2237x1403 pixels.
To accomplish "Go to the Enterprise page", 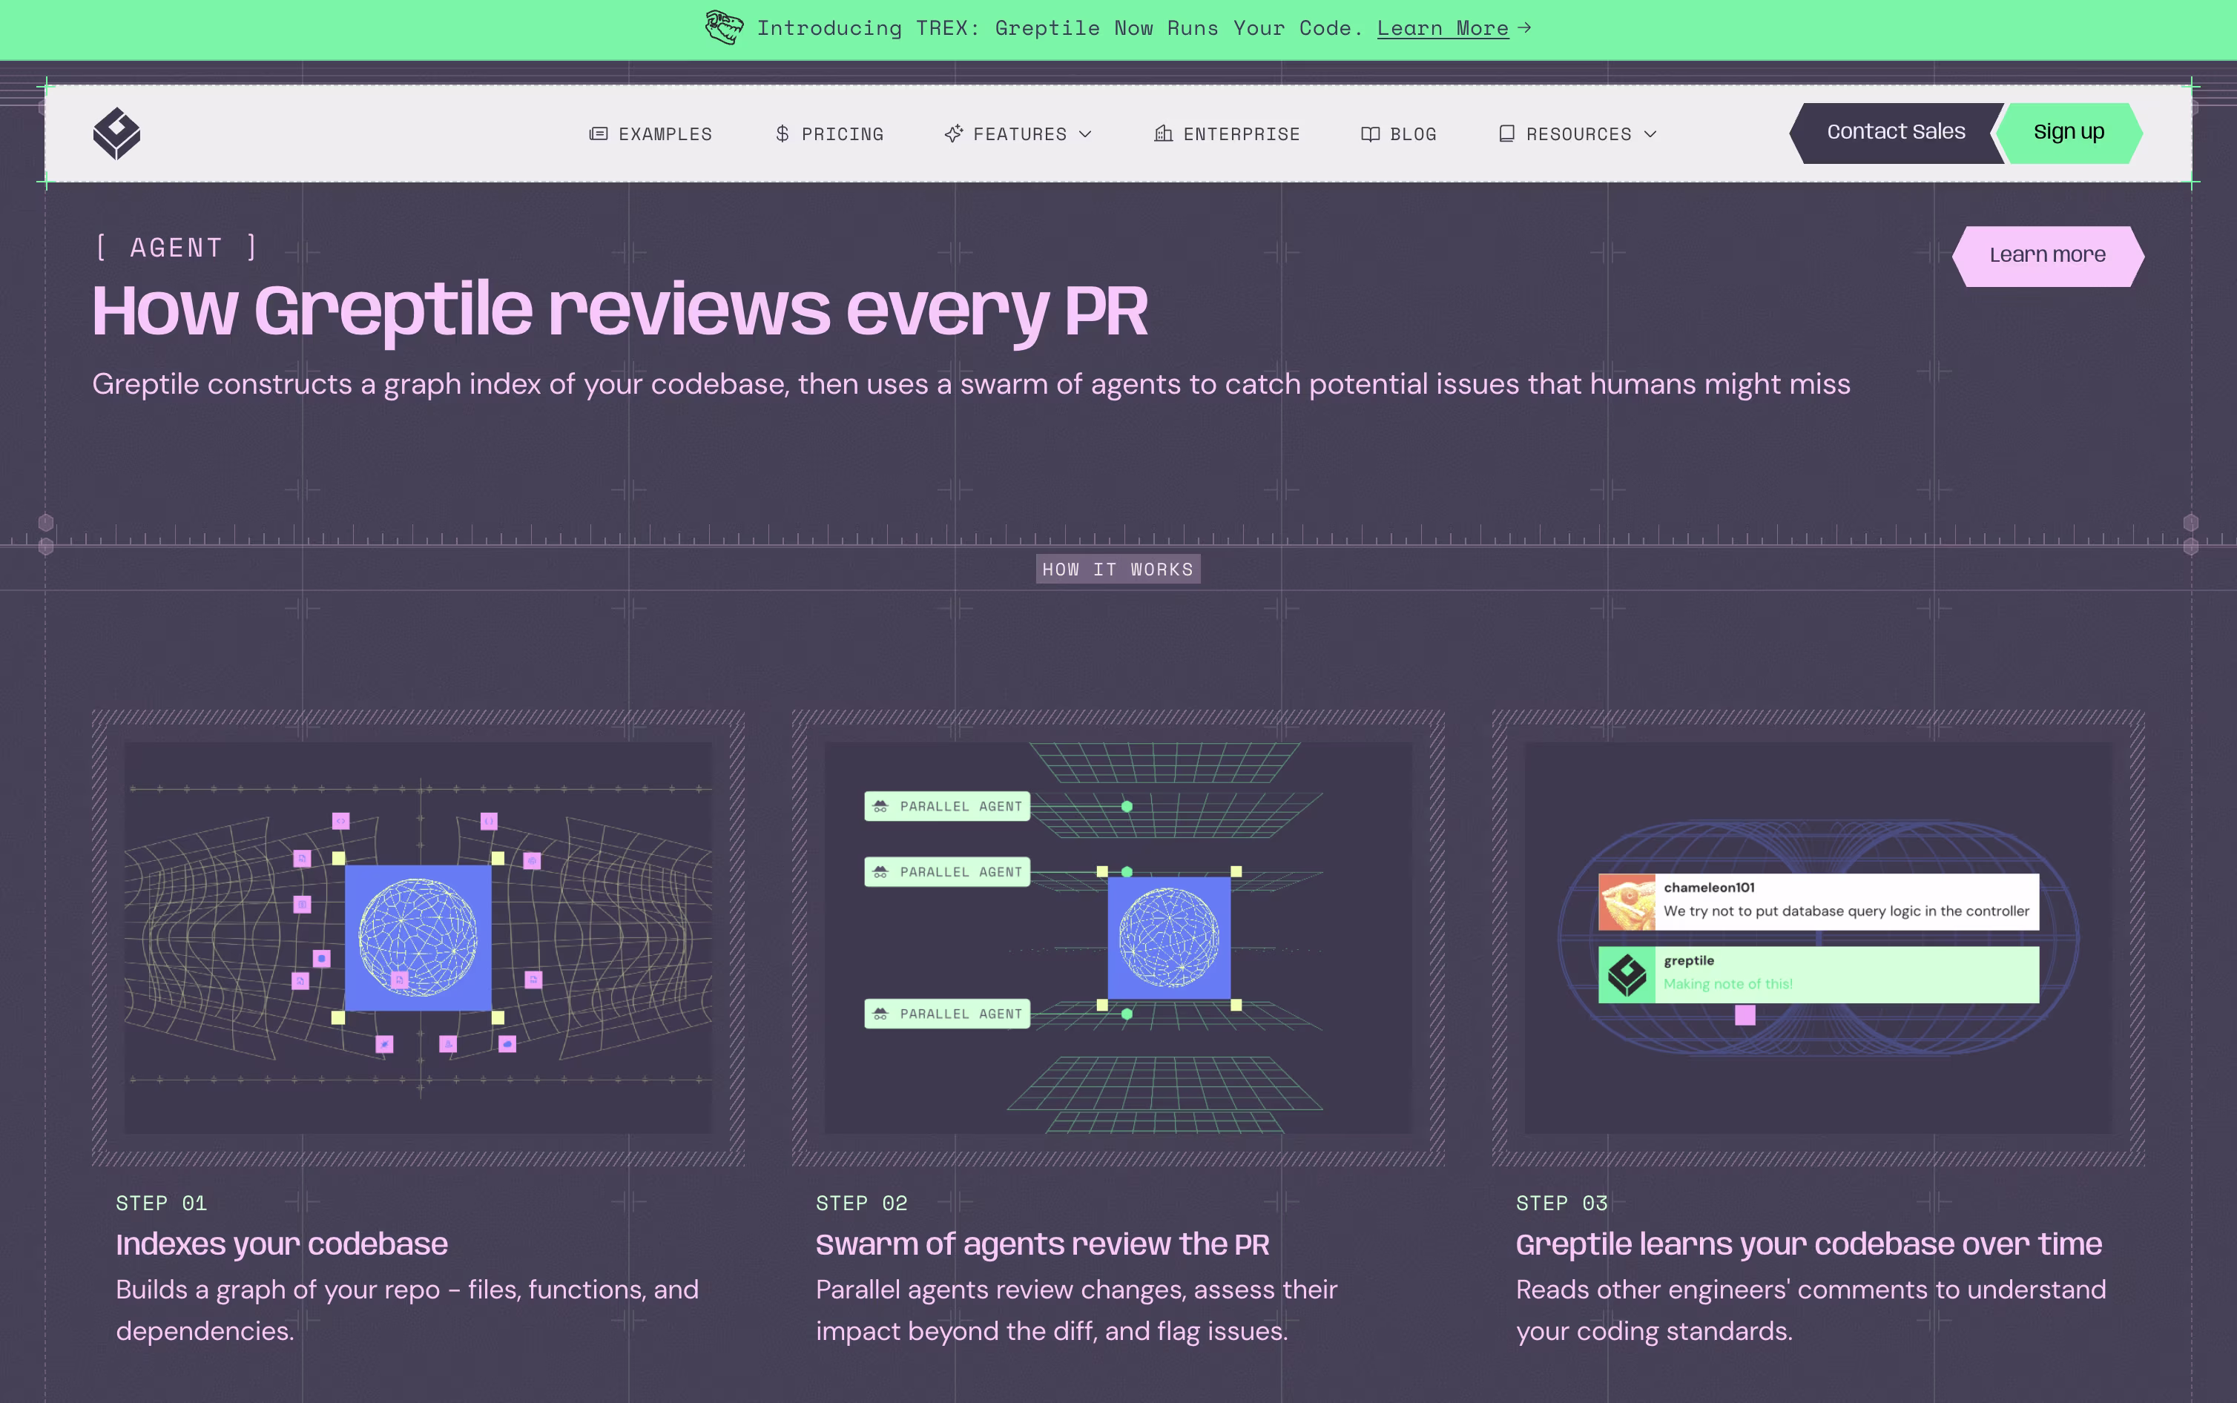I will coord(1227,133).
